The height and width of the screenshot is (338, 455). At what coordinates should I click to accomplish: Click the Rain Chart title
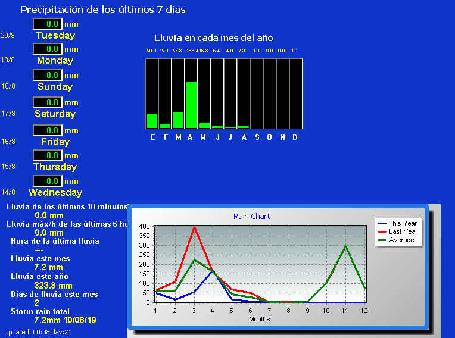[251, 217]
